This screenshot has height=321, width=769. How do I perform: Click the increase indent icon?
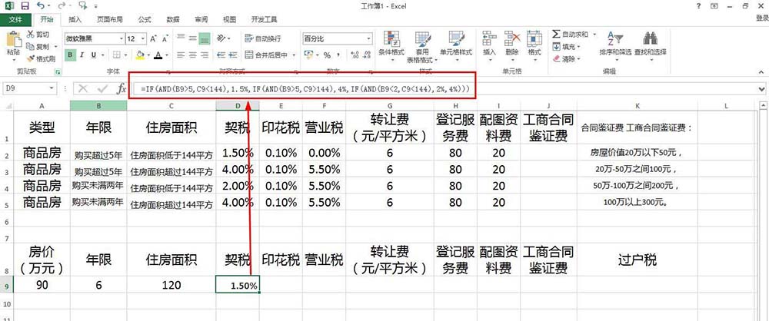click(x=234, y=55)
